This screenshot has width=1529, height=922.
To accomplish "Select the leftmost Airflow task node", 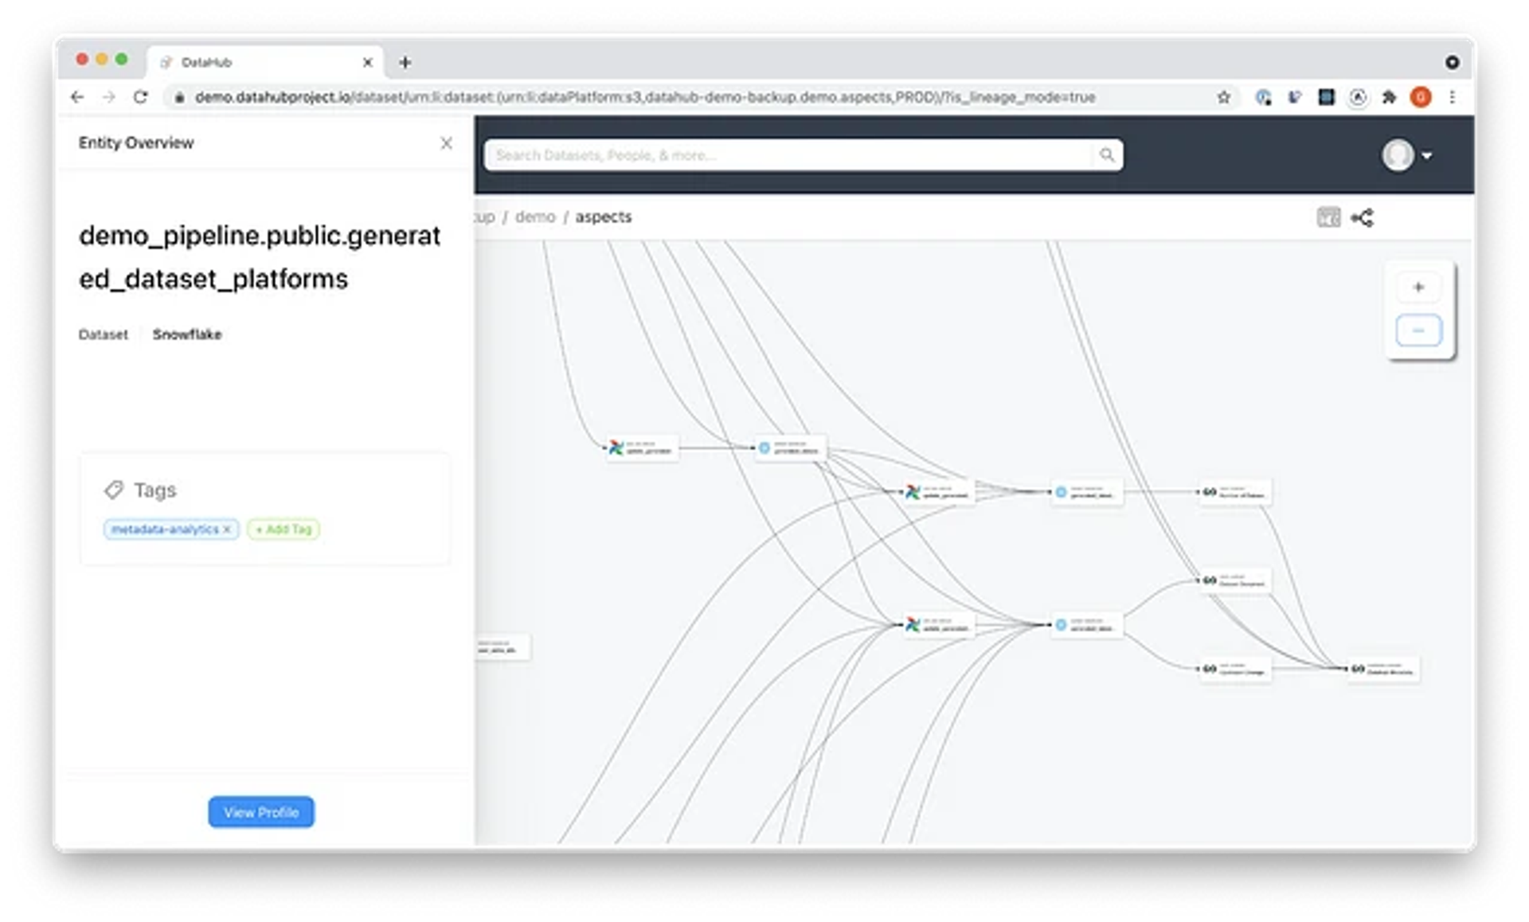I will (642, 448).
